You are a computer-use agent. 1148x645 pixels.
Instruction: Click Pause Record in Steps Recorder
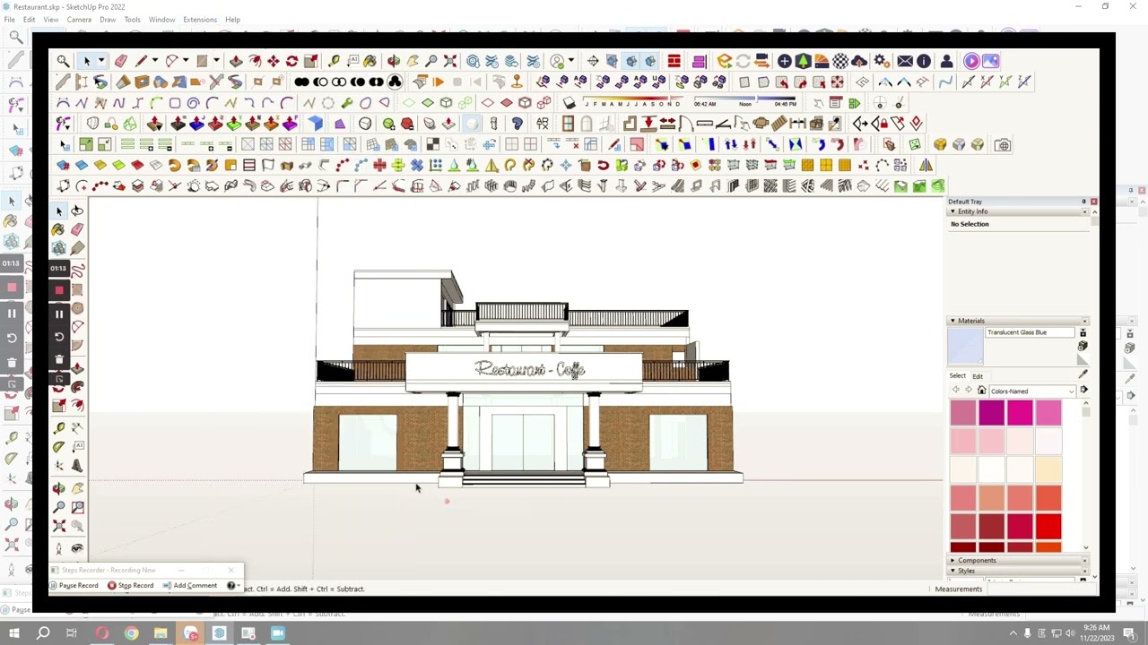[74, 585]
